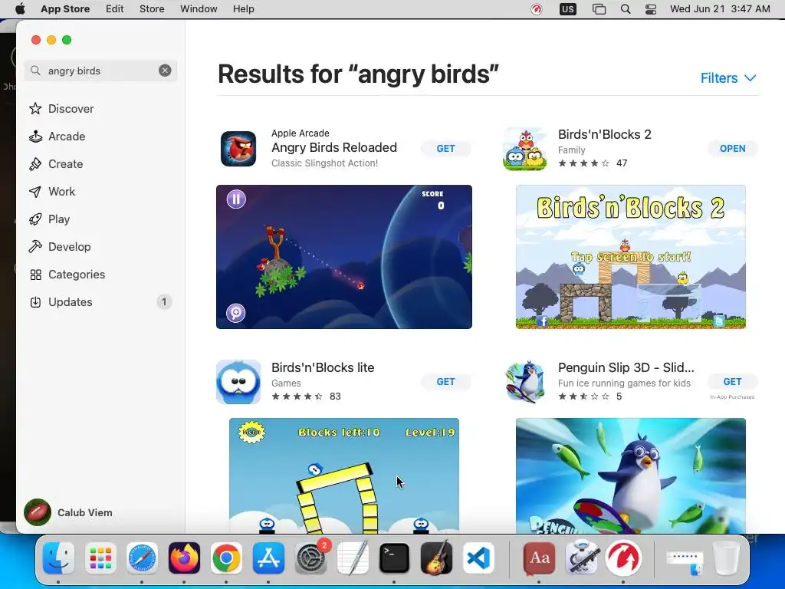Get Angry Birds Reloaded

coord(445,149)
